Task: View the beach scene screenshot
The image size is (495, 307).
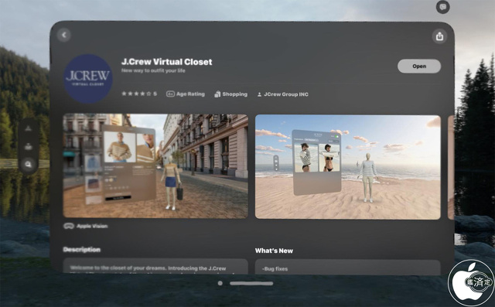Action: [347, 167]
